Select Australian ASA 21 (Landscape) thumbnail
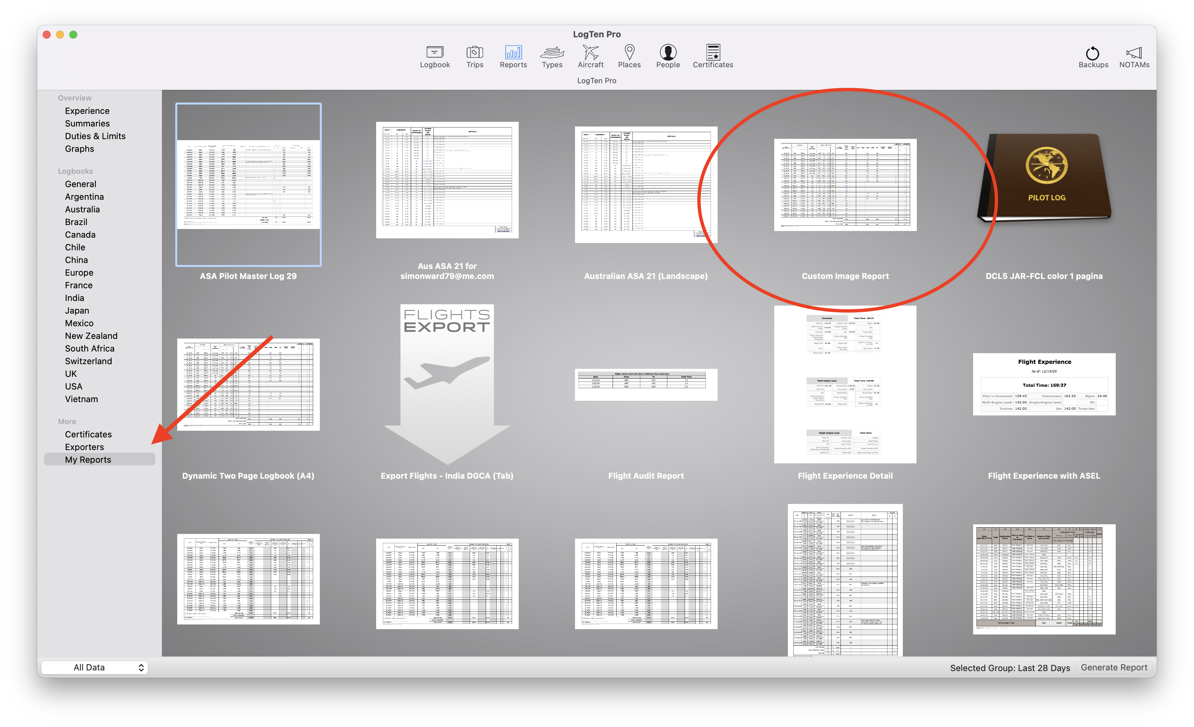The height and width of the screenshot is (727, 1194). [x=646, y=184]
